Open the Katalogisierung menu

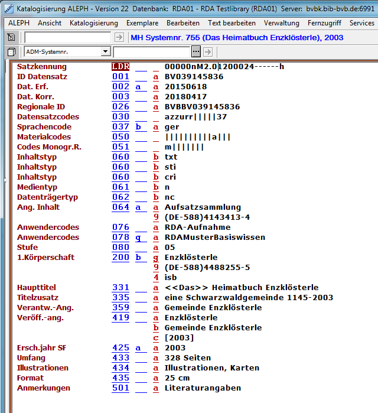point(93,23)
